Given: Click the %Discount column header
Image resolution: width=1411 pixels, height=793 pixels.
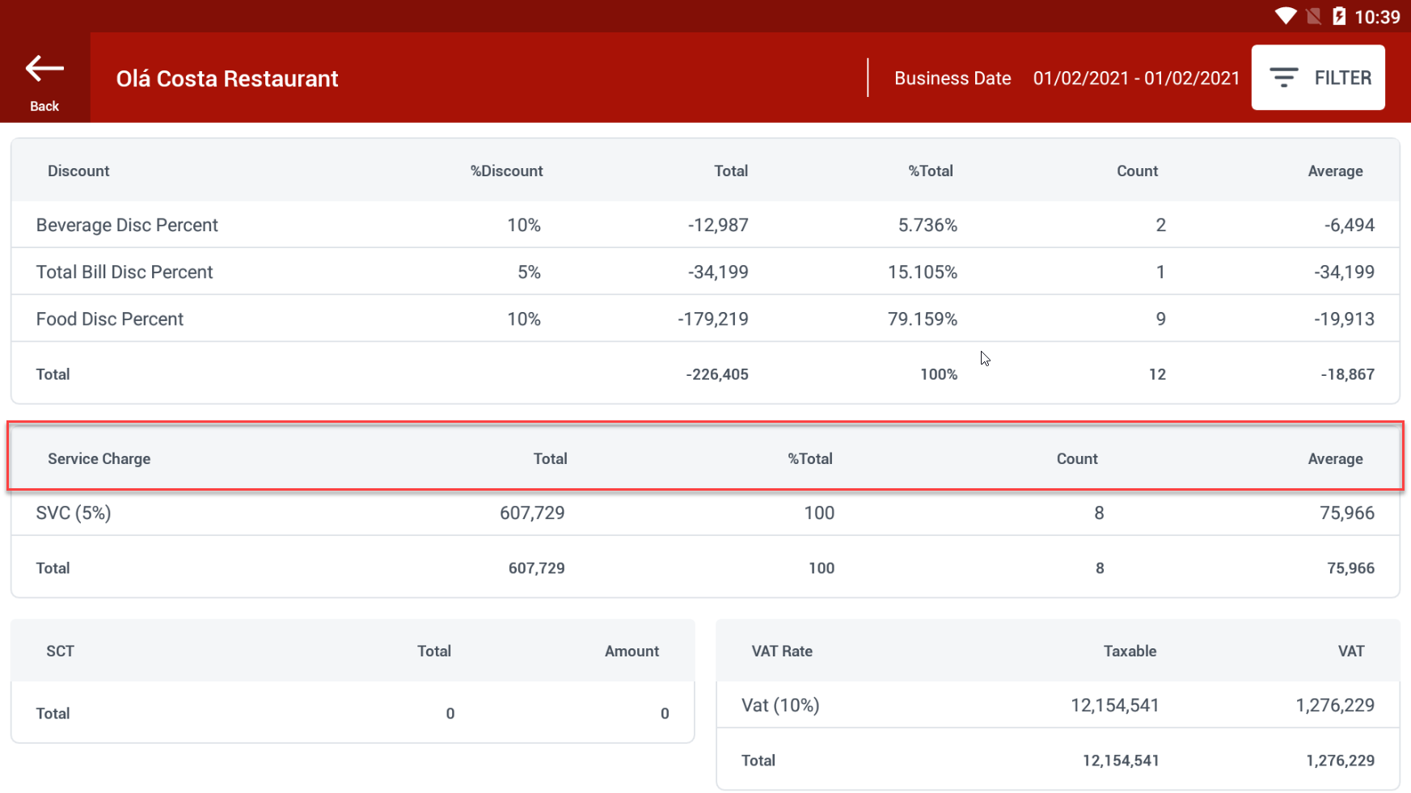Looking at the screenshot, I should click(506, 171).
